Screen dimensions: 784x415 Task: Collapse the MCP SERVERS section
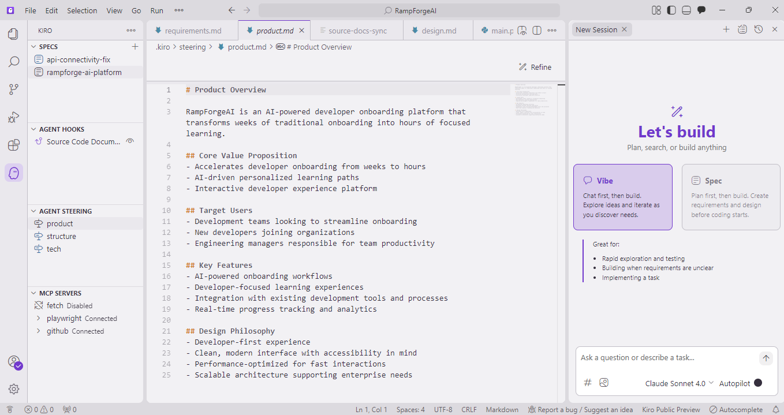tap(33, 293)
